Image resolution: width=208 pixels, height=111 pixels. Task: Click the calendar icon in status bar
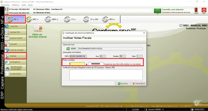(x=192, y=109)
